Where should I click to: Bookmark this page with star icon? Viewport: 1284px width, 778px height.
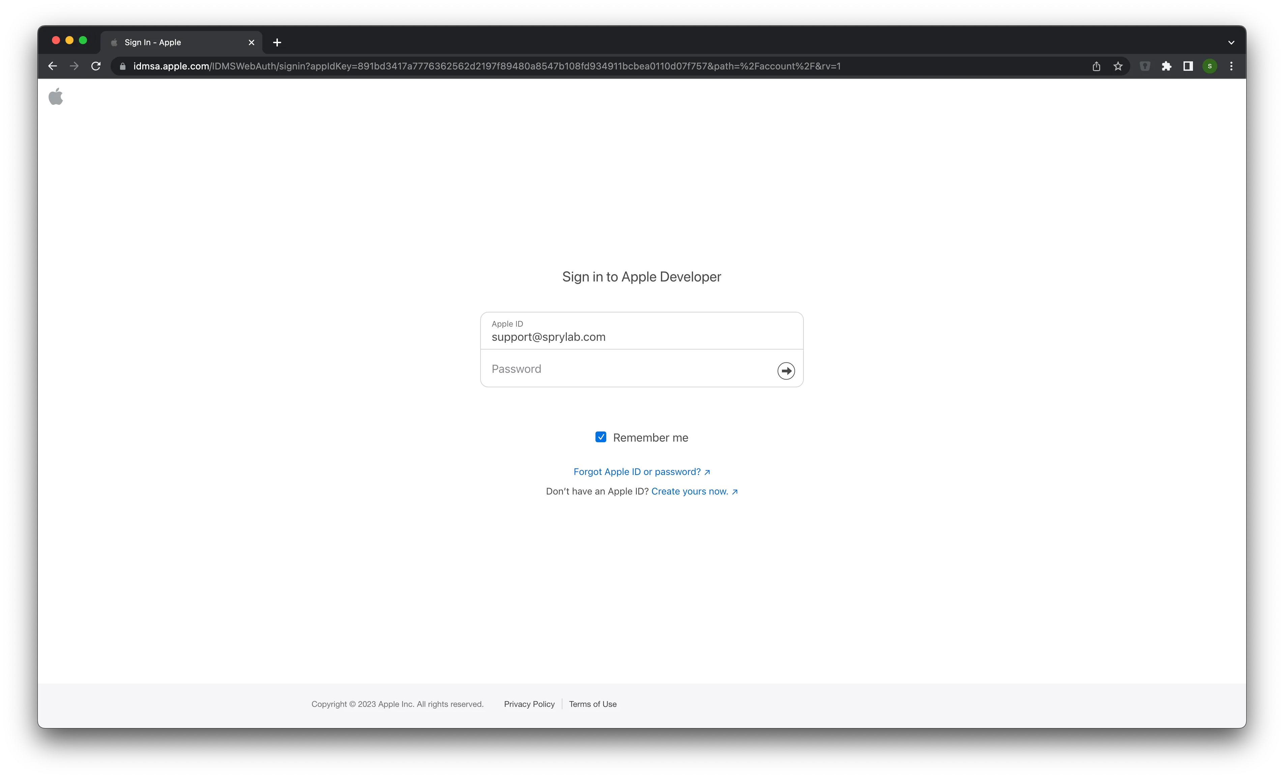[x=1118, y=66]
